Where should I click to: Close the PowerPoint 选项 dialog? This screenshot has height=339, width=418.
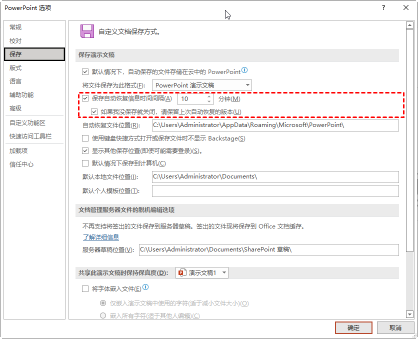(x=405, y=7)
